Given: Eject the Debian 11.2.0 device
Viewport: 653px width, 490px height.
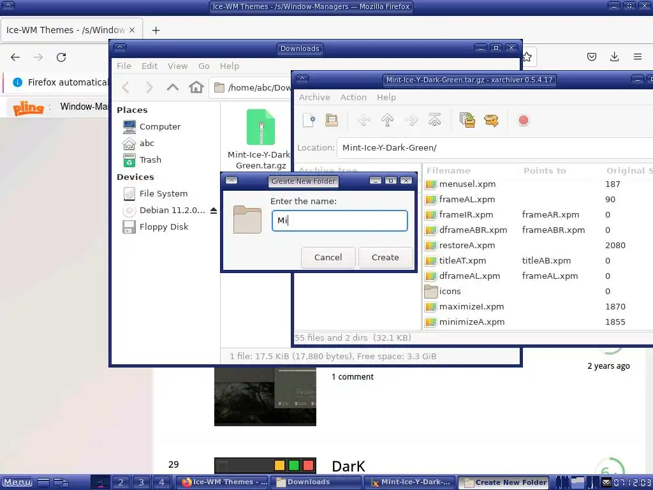Looking at the screenshot, I should (214, 211).
